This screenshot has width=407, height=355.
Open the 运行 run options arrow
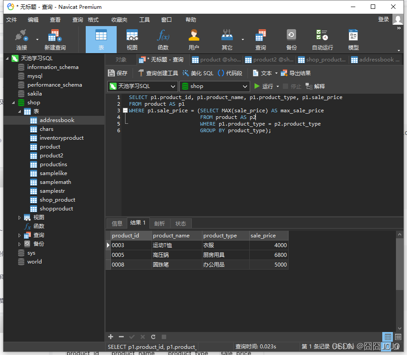click(x=278, y=86)
